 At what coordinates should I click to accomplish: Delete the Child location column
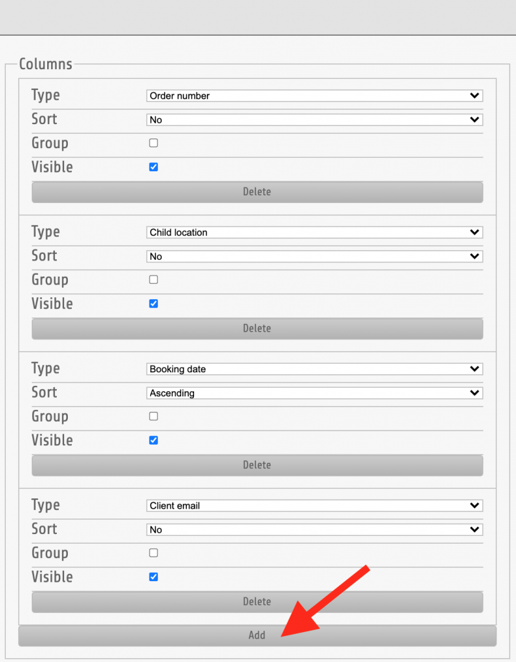(257, 329)
